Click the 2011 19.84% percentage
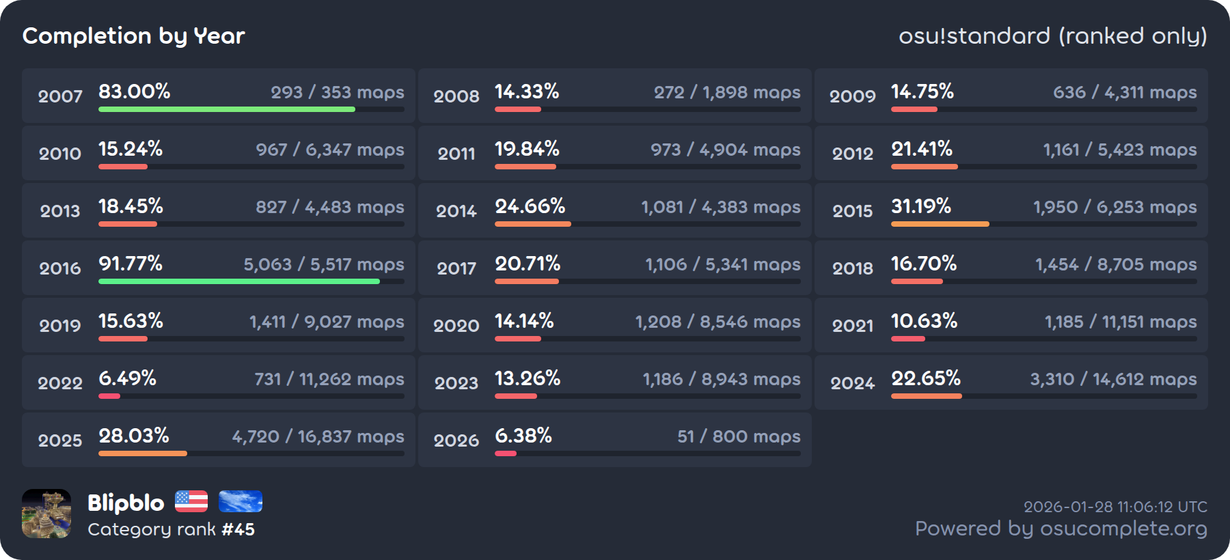The height and width of the screenshot is (560, 1230). 527,149
